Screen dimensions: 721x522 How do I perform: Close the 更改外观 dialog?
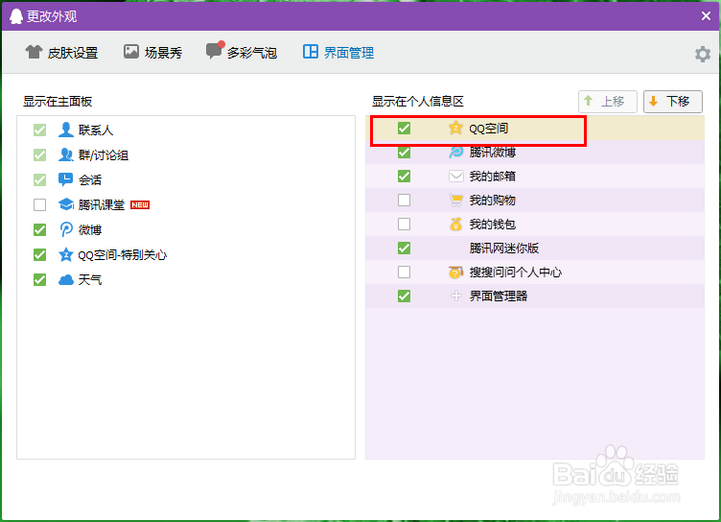tap(707, 16)
